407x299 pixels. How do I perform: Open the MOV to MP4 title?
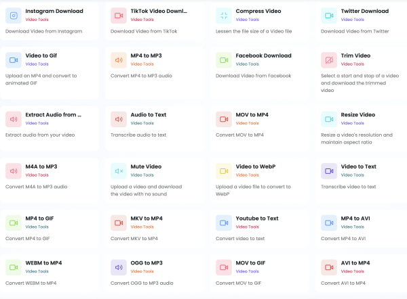click(252, 115)
